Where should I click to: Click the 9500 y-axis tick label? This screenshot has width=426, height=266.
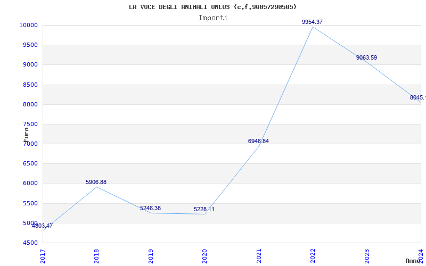[30, 45]
